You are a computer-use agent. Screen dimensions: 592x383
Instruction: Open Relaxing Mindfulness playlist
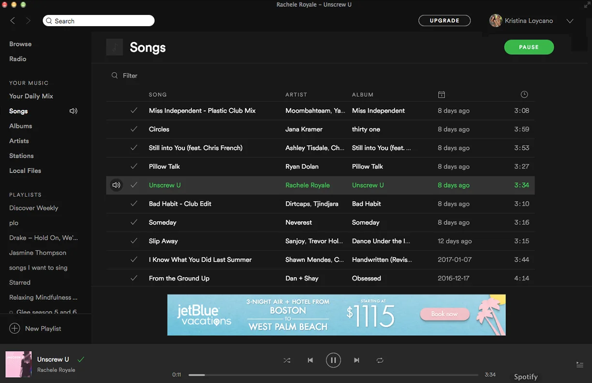[x=44, y=298]
